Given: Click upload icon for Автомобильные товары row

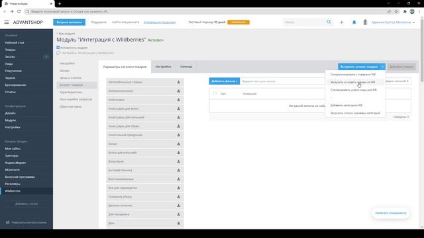Looking at the screenshot, I should click(x=178, y=82).
